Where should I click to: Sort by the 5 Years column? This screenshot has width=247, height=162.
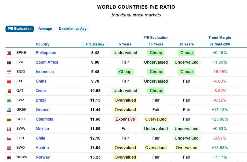125,44
